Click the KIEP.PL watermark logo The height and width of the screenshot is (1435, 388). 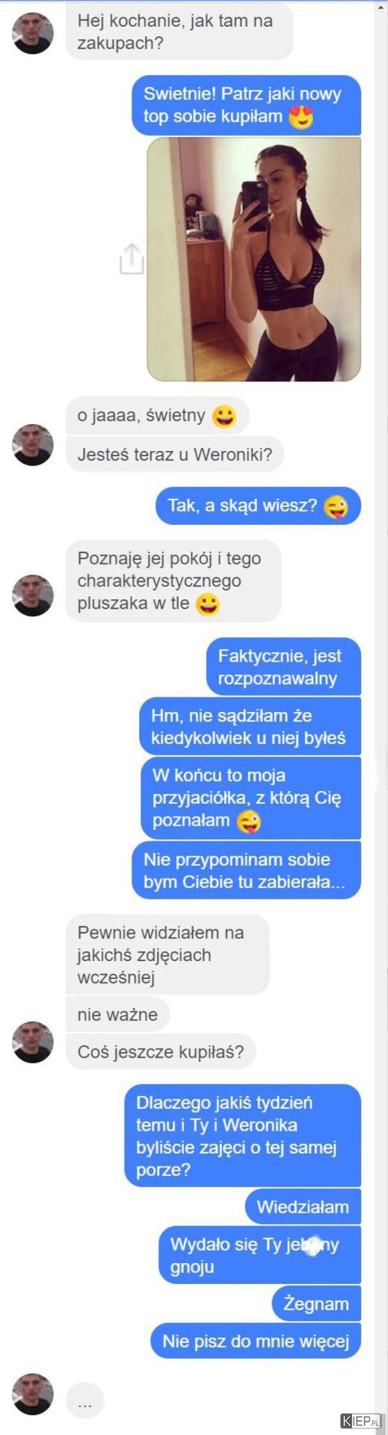361,1421
